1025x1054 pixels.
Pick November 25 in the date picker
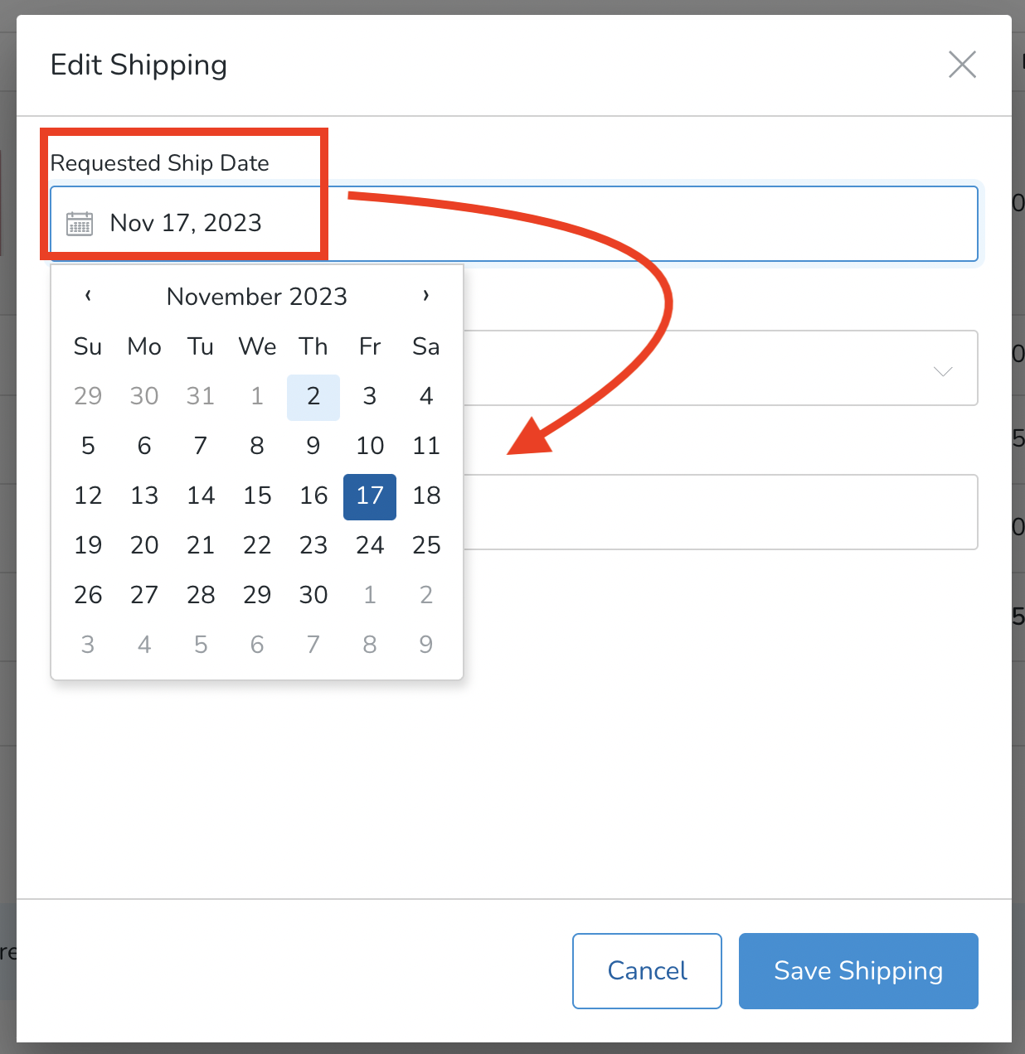click(425, 545)
